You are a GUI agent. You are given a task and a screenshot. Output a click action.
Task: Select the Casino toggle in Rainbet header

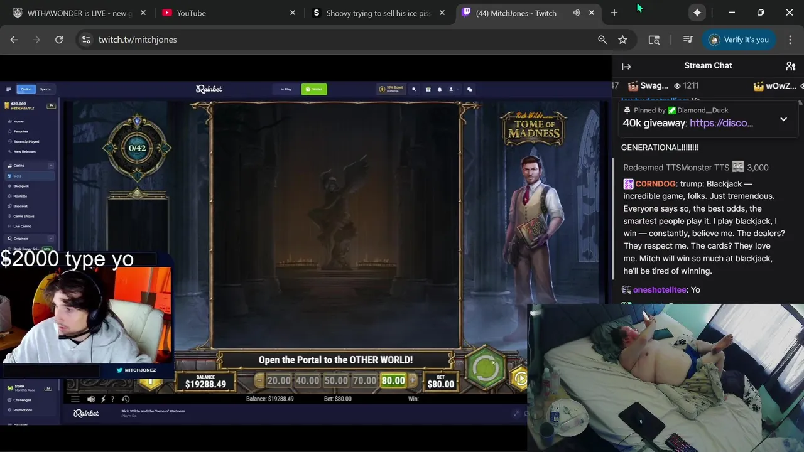pyautogui.click(x=26, y=89)
